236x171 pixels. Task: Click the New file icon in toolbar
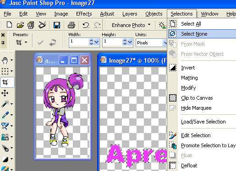[10, 25]
